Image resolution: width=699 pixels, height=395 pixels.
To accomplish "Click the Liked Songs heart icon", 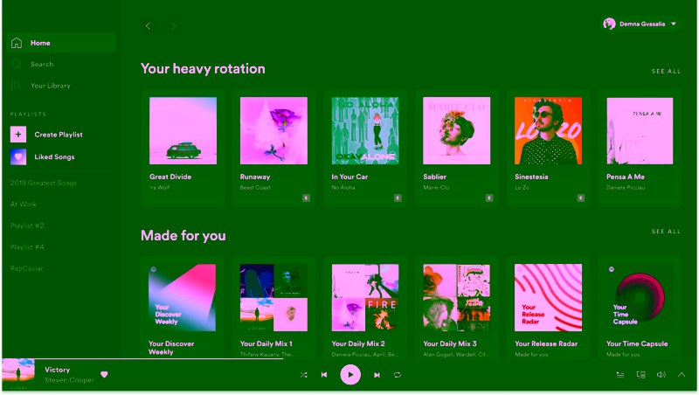I will tap(18, 157).
